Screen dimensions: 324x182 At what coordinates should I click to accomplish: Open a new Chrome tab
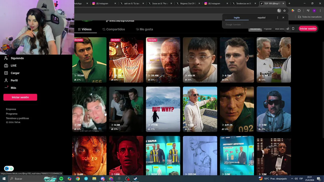[x=289, y=4]
